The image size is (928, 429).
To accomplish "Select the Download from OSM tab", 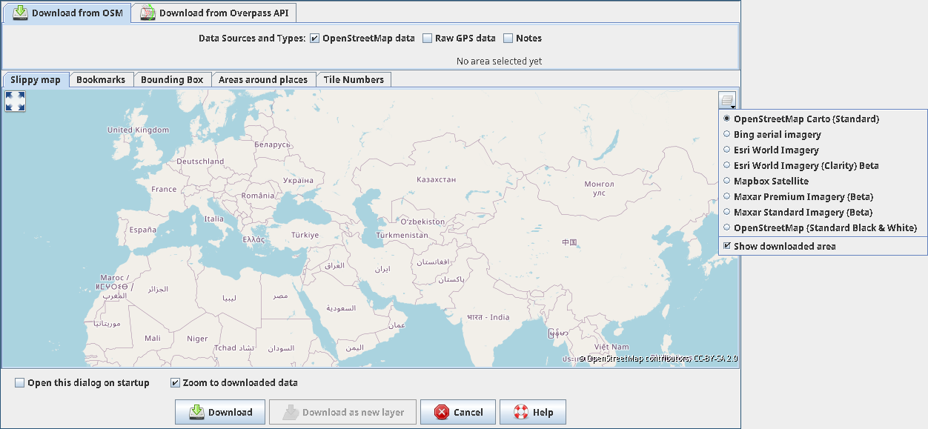I will click(x=67, y=13).
